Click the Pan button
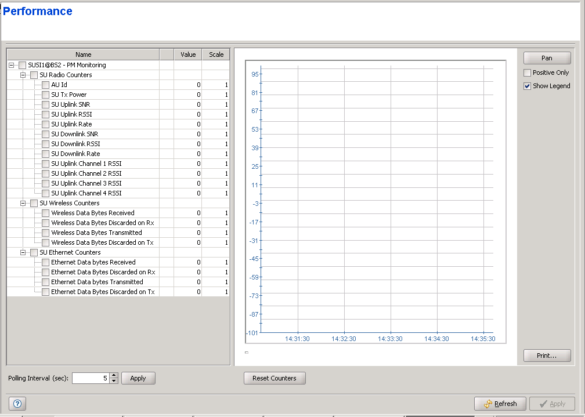The image size is (585, 417). click(x=547, y=58)
